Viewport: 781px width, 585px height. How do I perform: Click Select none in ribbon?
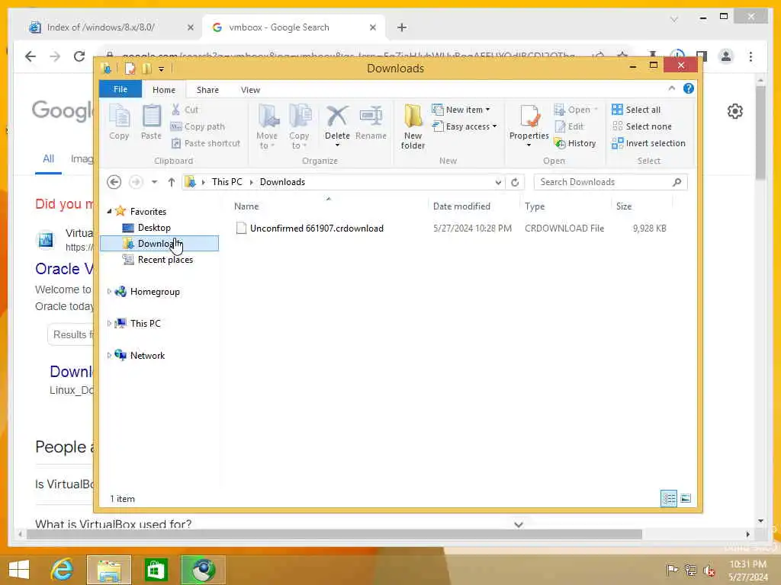(x=641, y=126)
